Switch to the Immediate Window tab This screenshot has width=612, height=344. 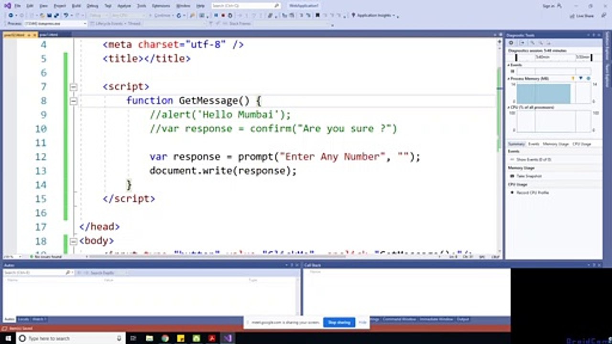(436, 319)
